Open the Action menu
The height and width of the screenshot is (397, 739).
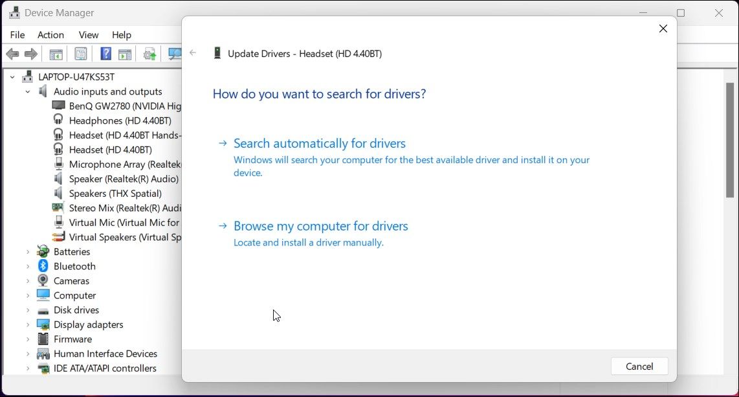click(50, 35)
